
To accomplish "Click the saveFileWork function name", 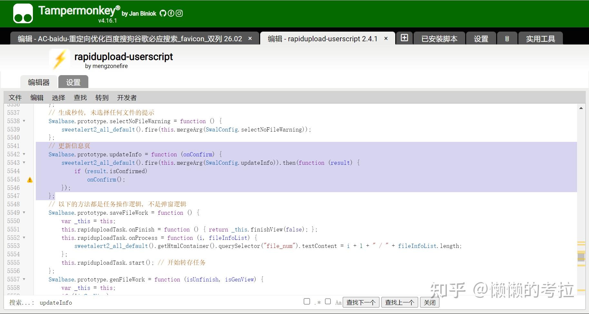I will [x=129, y=213].
